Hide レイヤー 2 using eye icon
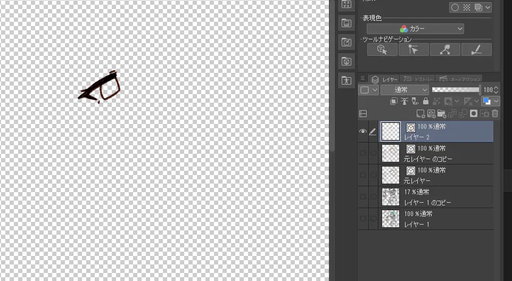Screen dimensions: 512x281 pos(363,131)
